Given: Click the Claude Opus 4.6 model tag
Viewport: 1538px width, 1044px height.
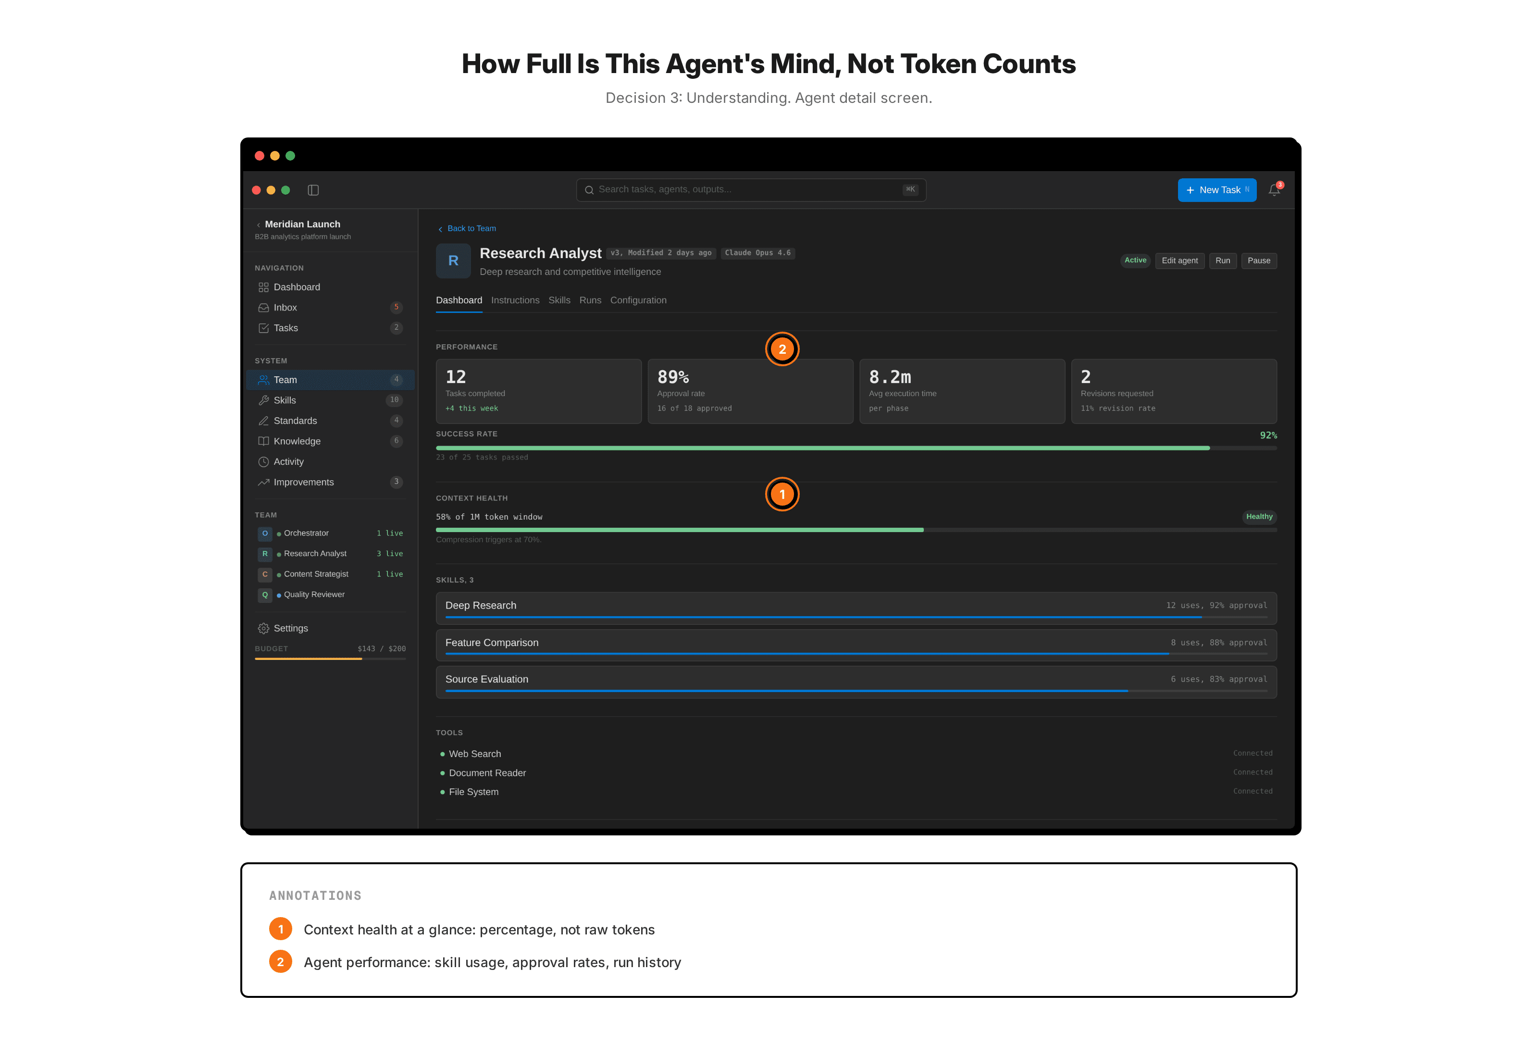Looking at the screenshot, I should coord(757,253).
